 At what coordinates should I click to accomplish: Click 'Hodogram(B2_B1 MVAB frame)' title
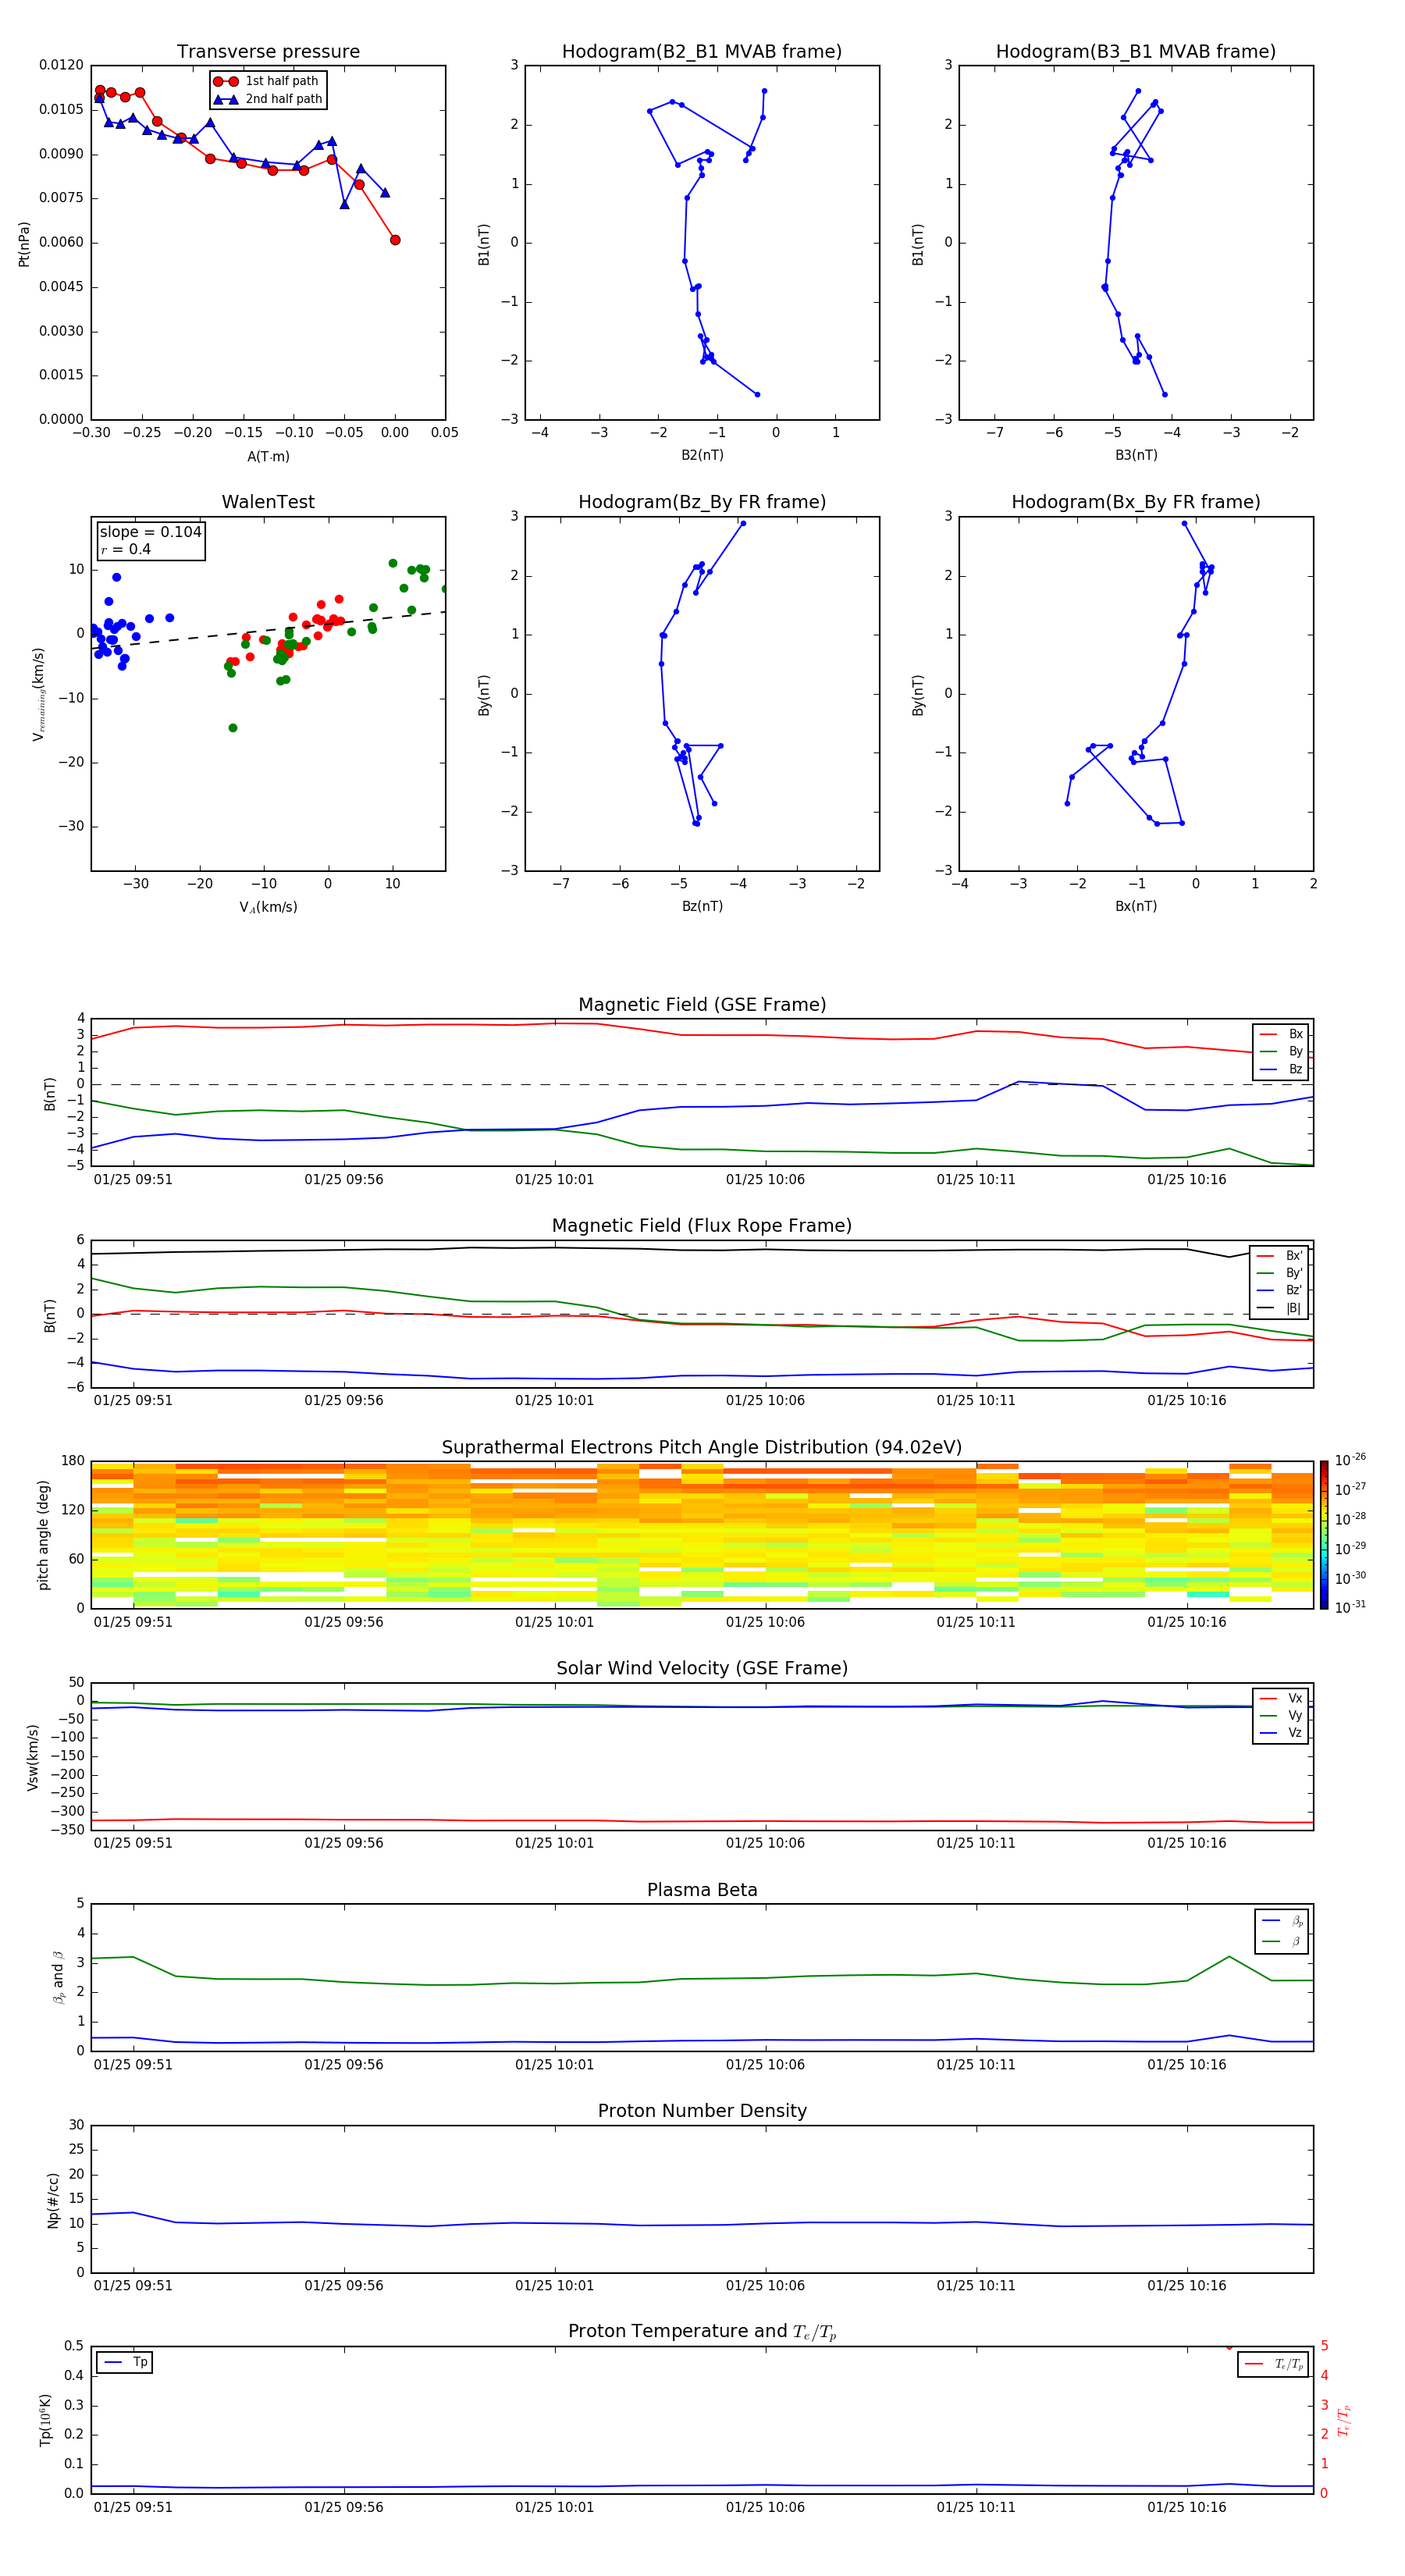pos(702,52)
